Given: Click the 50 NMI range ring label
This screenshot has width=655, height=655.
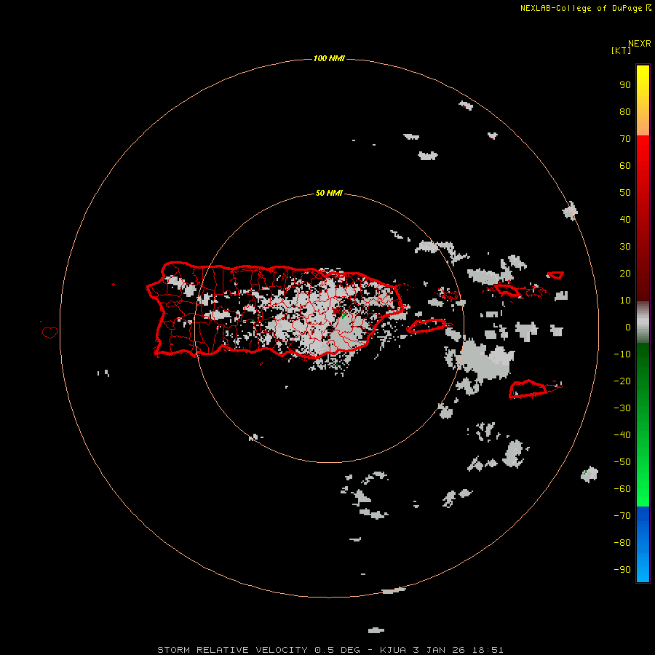Looking at the screenshot, I should pyautogui.click(x=329, y=193).
